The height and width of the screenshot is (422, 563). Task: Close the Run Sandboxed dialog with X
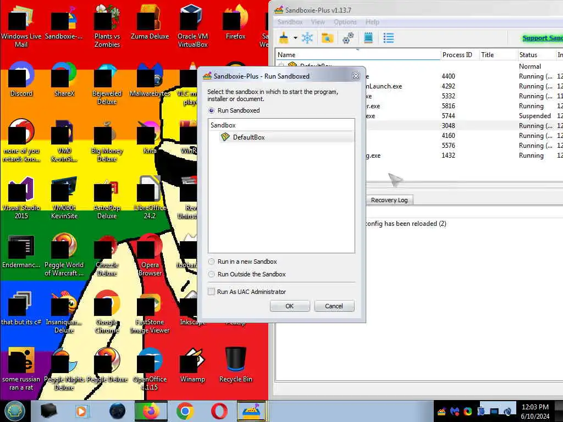356,76
